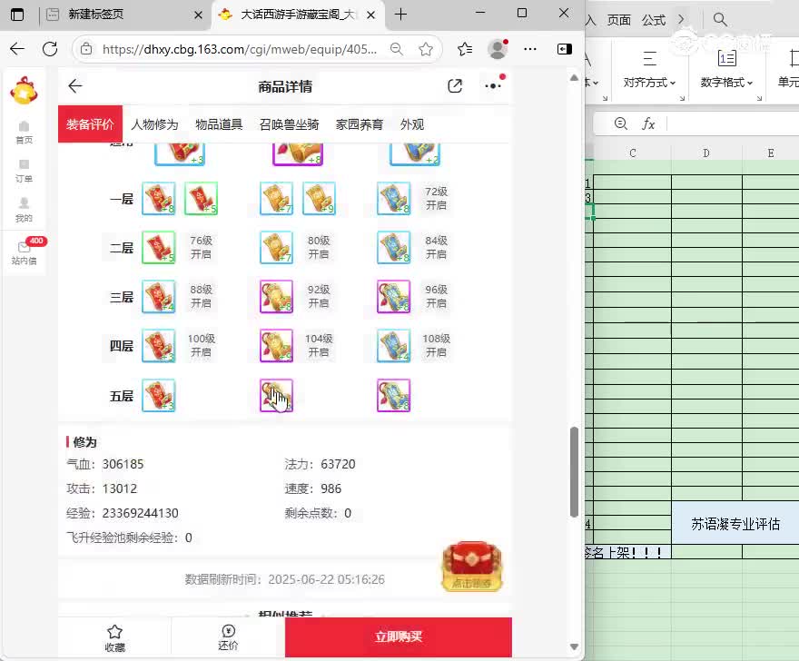Open the browser favorites list

click(x=464, y=49)
